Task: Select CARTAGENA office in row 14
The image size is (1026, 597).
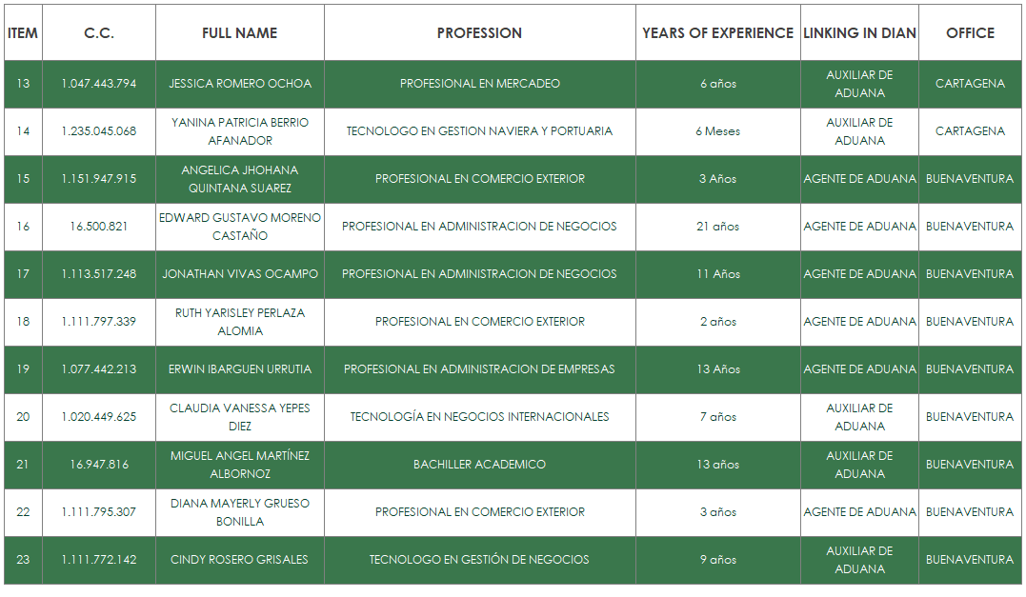Action: click(x=970, y=131)
